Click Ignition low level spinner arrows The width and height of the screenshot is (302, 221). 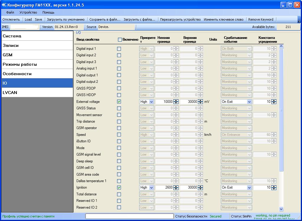click(176, 187)
